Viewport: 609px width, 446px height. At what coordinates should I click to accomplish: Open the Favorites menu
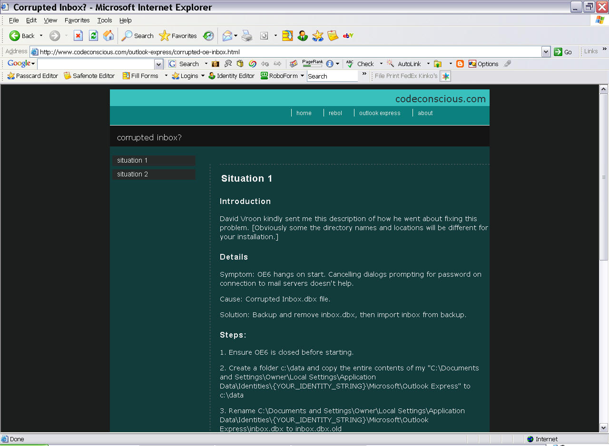[x=77, y=20]
